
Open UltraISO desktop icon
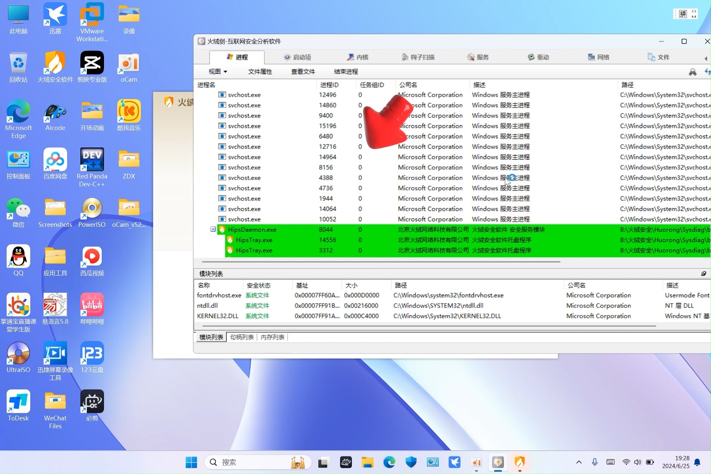[x=18, y=357]
